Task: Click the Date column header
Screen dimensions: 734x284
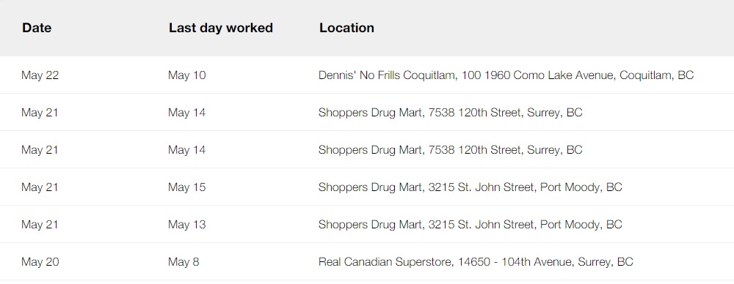Action: coord(37,28)
